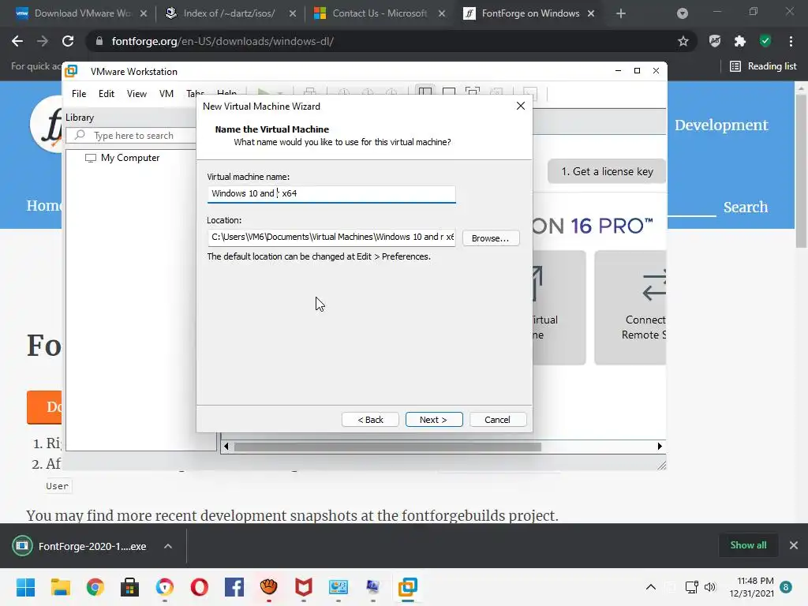Image resolution: width=808 pixels, height=606 pixels.
Task: Click the Location path field
Action: tap(331, 237)
